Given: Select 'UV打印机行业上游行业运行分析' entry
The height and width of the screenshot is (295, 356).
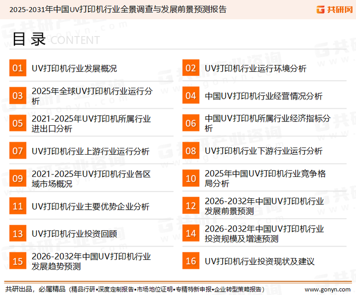Looking at the screenshot, I should 91,151.
